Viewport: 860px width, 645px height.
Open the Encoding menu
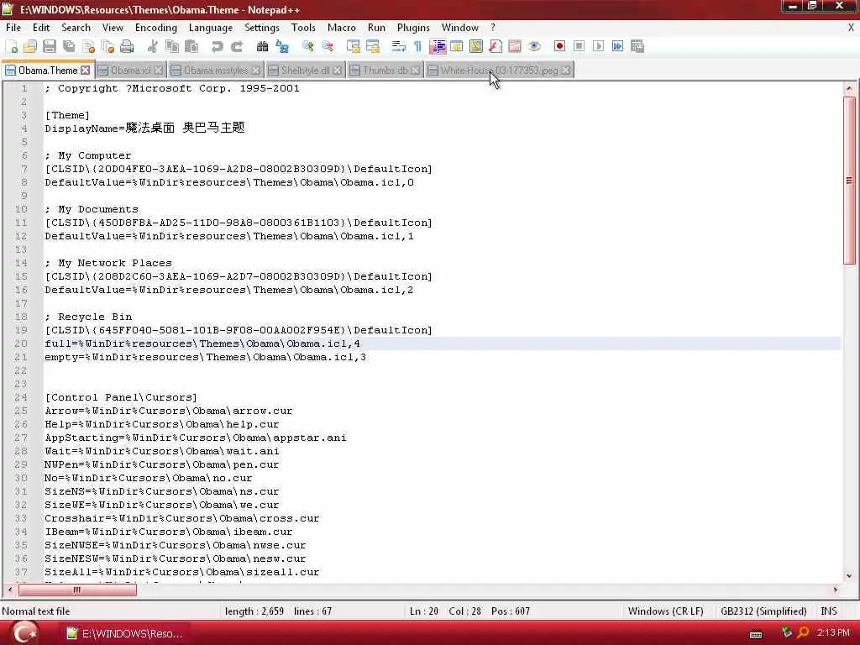[155, 28]
